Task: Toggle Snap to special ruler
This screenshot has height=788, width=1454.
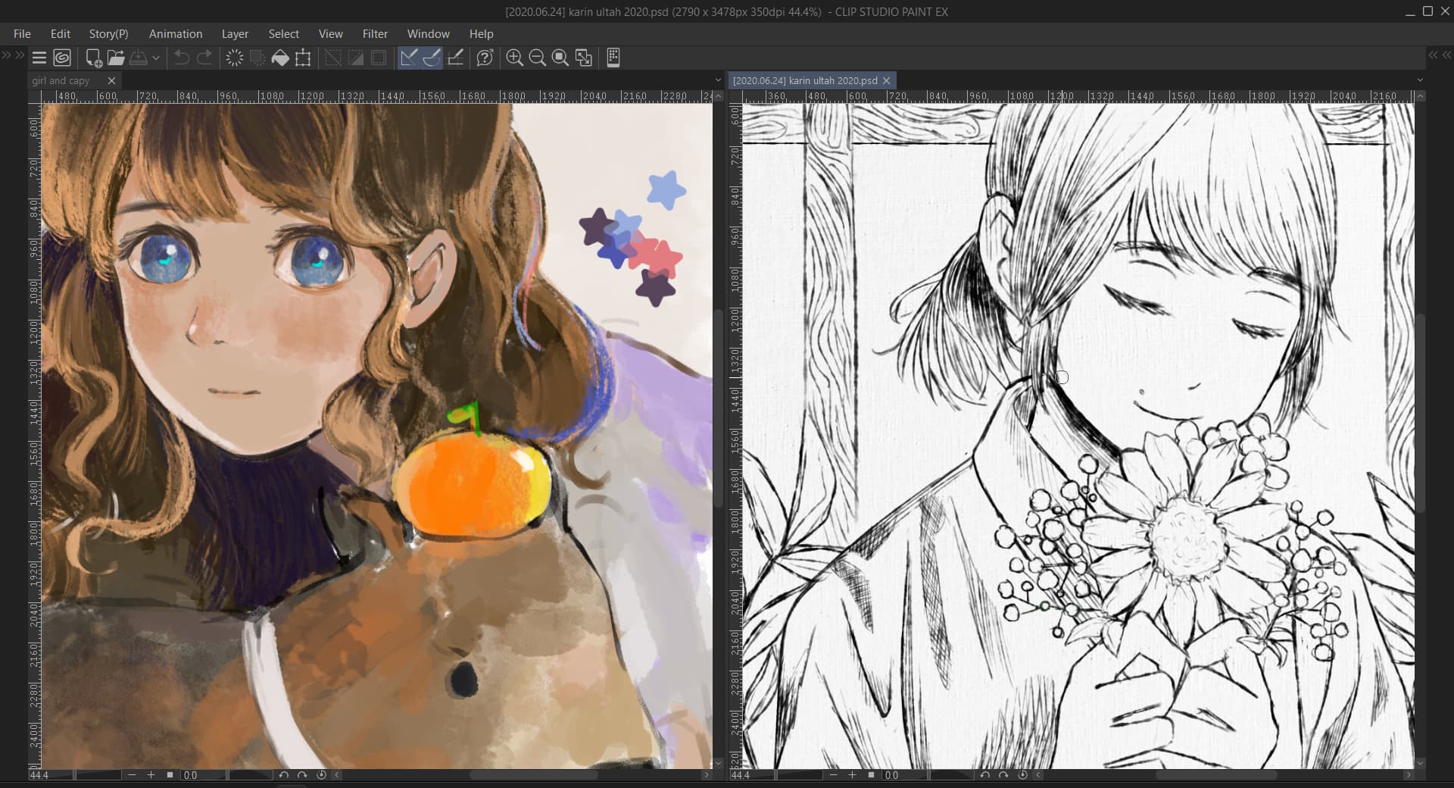Action: click(432, 58)
